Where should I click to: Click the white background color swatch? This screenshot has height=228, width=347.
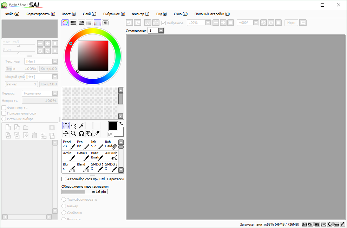[x=120, y=133]
